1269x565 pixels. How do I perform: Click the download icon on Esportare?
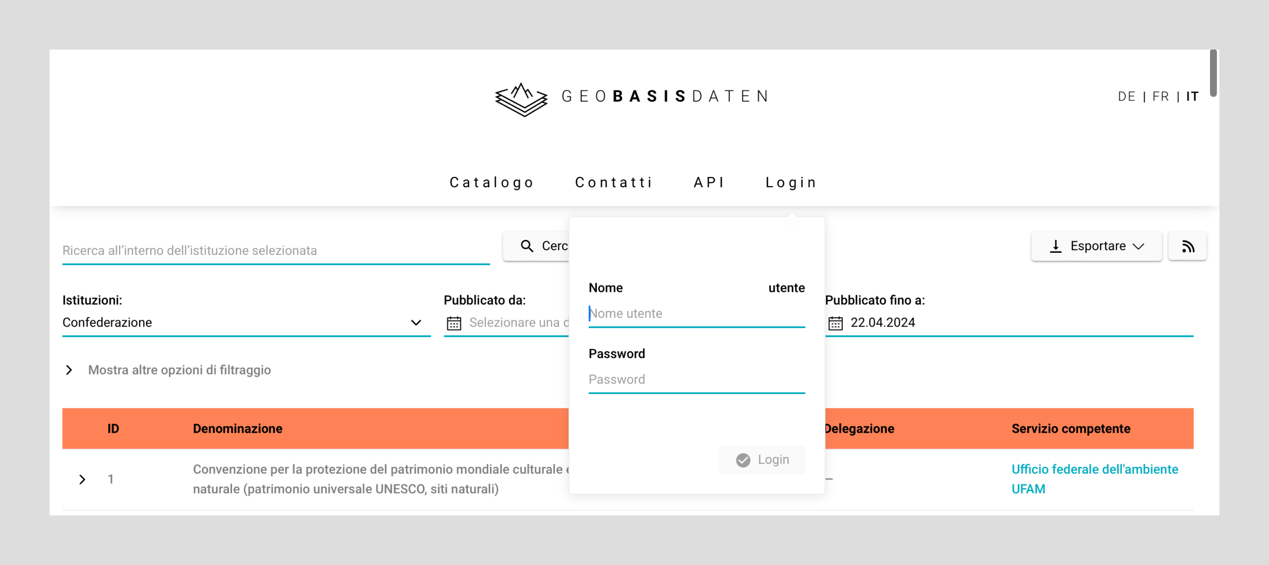click(1055, 246)
